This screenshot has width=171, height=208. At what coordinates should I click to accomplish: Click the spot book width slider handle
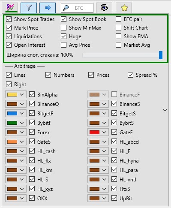pos(161,55)
